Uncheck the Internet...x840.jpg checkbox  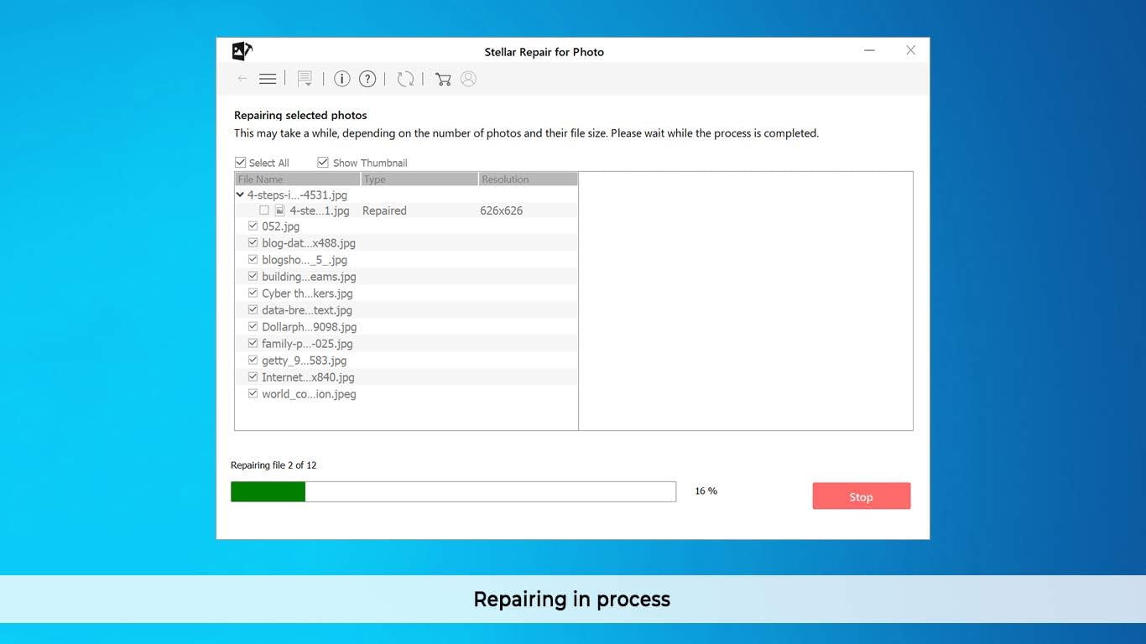coord(253,377)
